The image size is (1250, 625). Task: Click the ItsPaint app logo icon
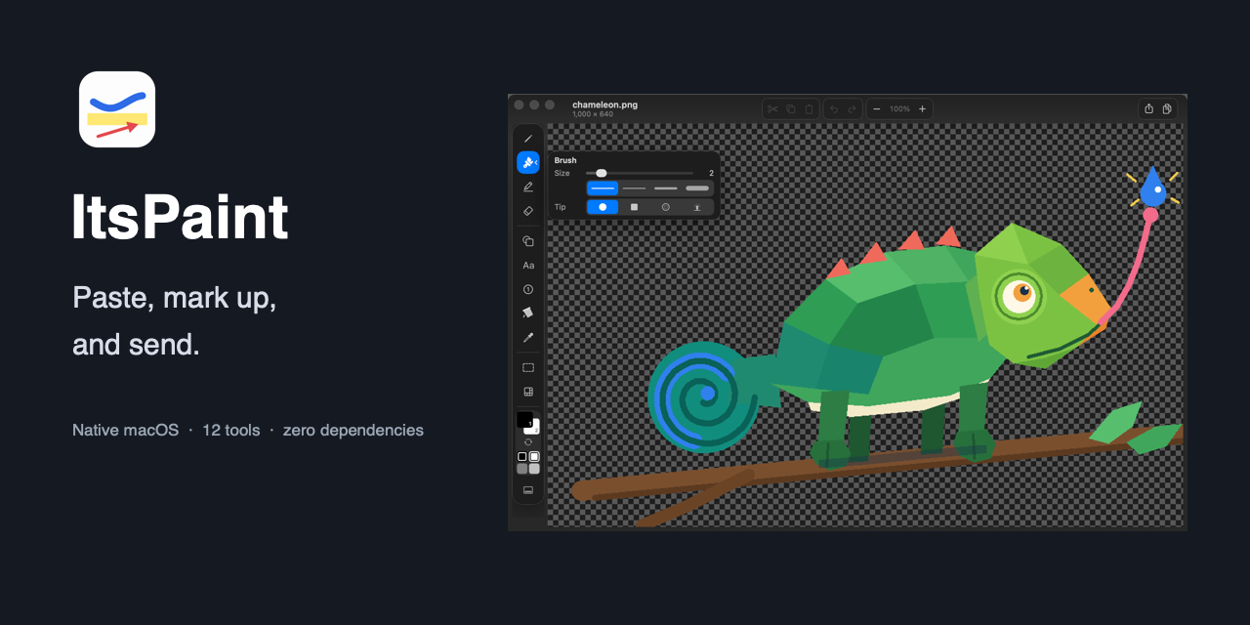click(117, 109)
